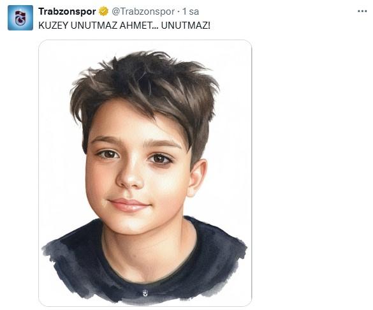Open the Trabzonspor profile avatar
Screen dimensions: 373x310
coord(20,18)
